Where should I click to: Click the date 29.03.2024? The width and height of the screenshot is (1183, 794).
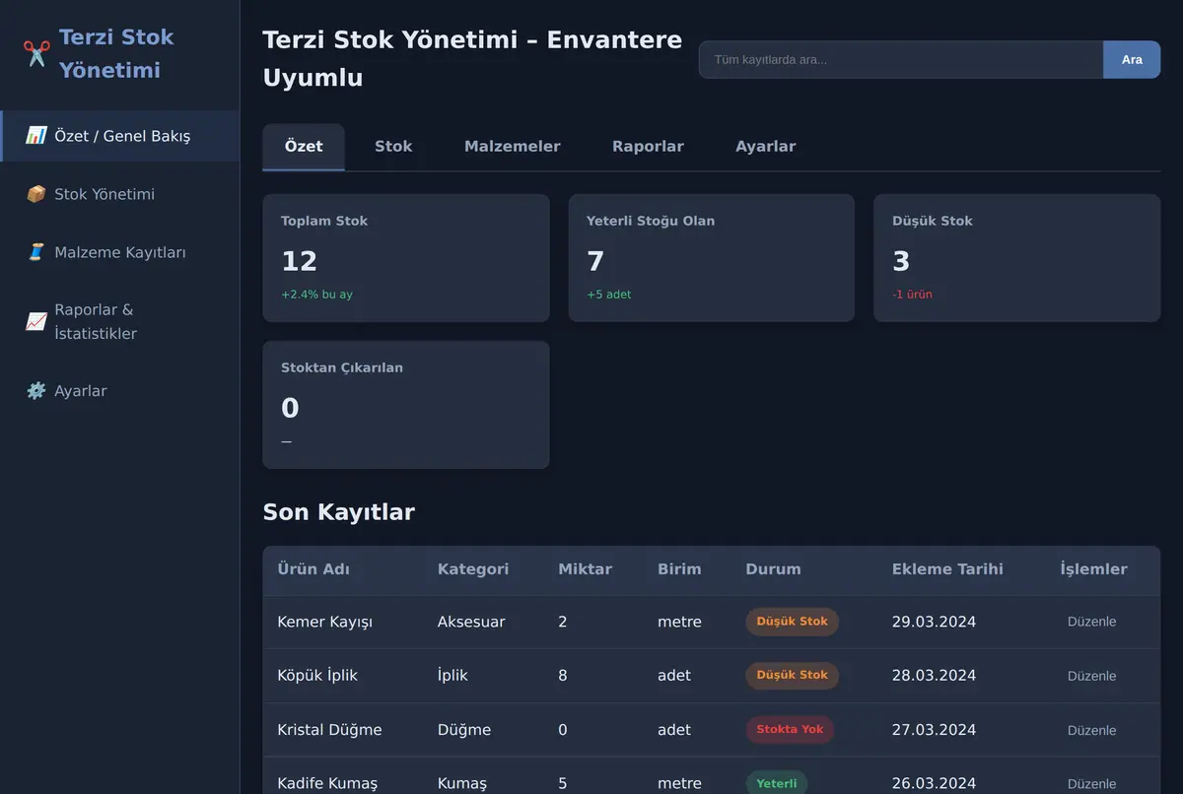(935, 622)
